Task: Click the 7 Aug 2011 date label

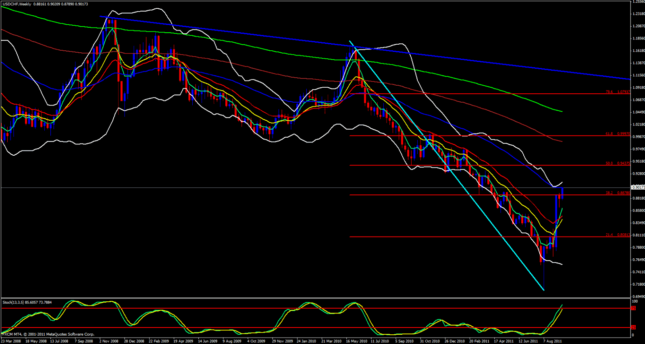Action: click(552, 341)
